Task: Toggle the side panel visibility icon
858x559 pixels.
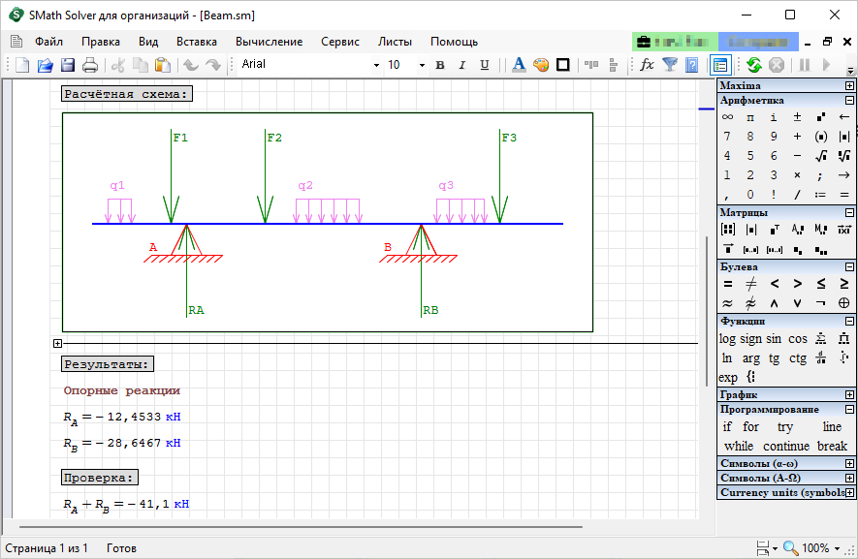Action: (x=720, y=65)
